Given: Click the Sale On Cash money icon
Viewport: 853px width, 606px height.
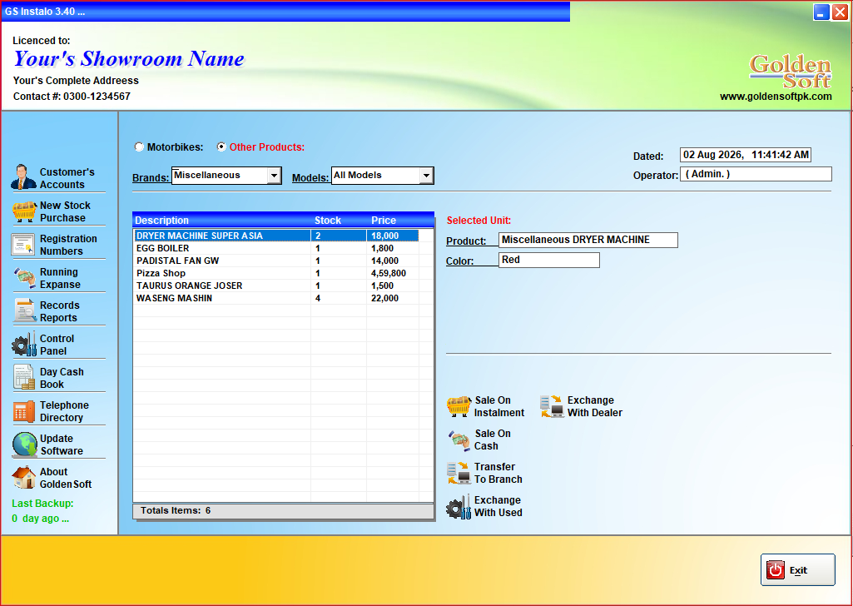Looking at the screenshot, I should pyautogui.click(x=459, y=440).
